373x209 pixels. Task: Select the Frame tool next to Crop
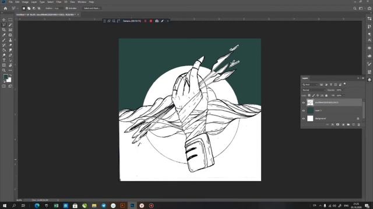[10, 30]
